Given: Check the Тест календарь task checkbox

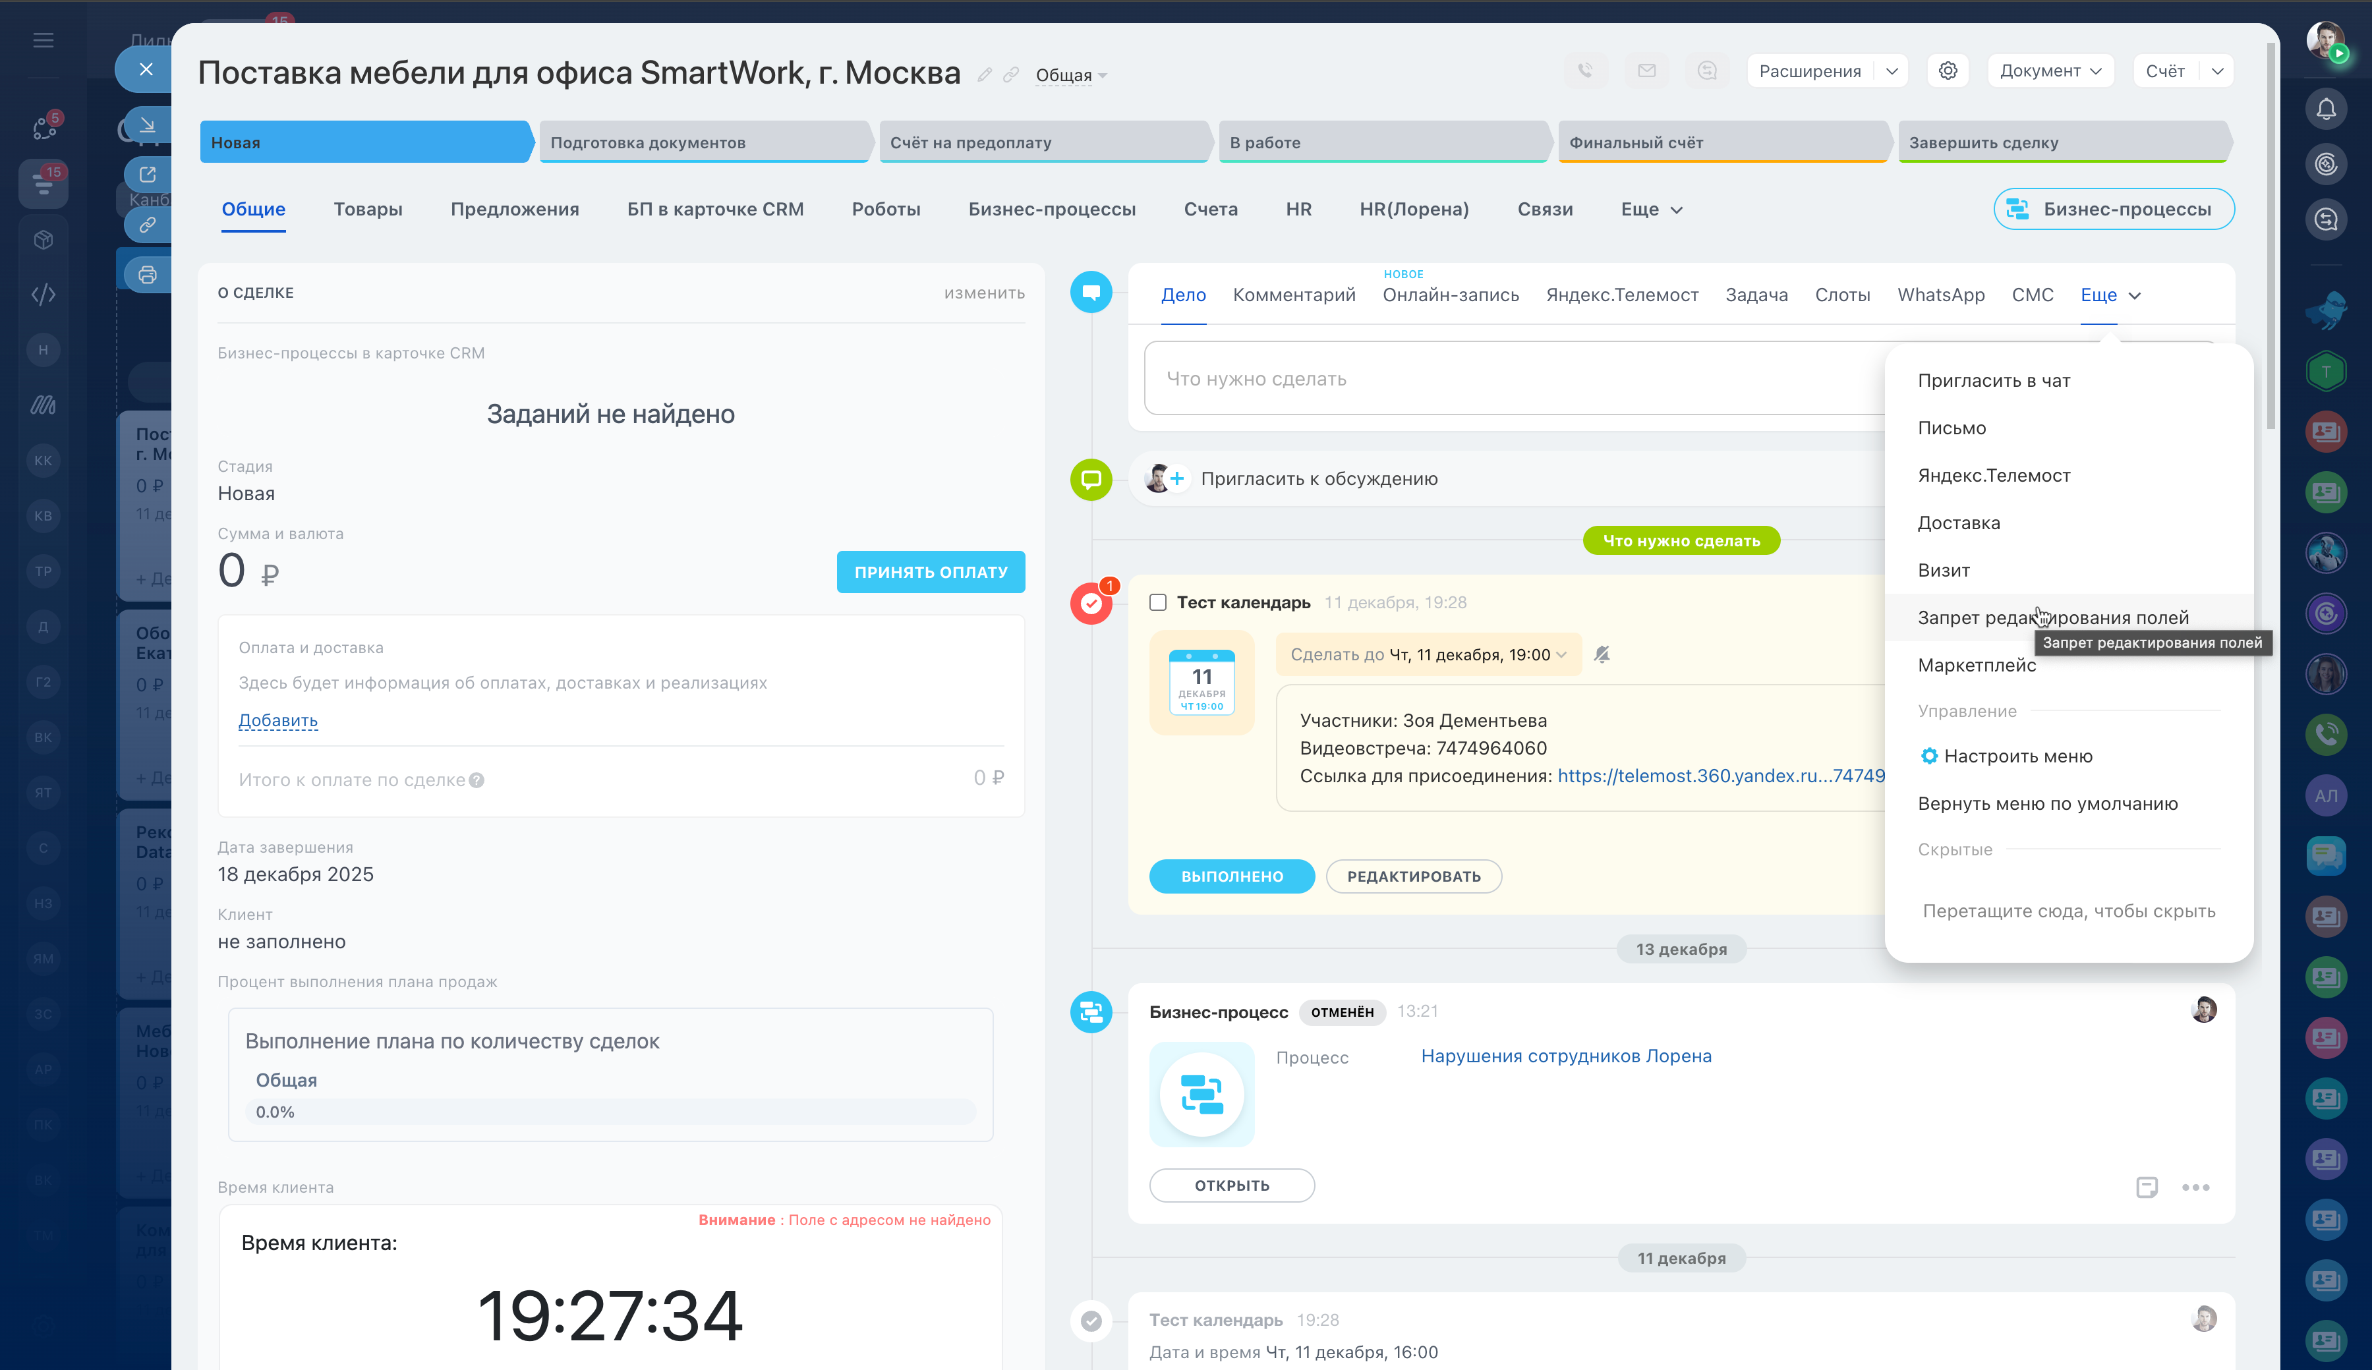Looking at the screenshot, I should 1158,602.
